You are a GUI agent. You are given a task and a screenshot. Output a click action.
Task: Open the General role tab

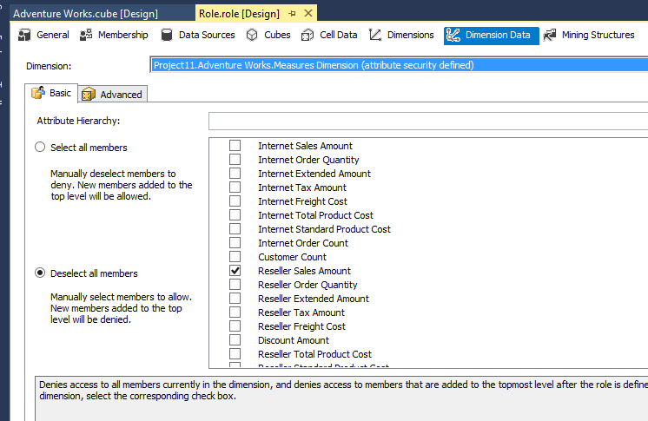(x=43, y=35)
